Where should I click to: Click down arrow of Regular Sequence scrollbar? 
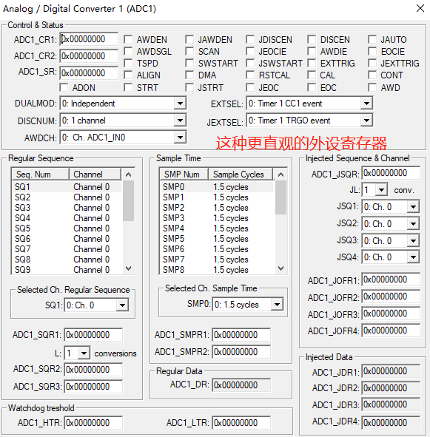coord(128,268)
